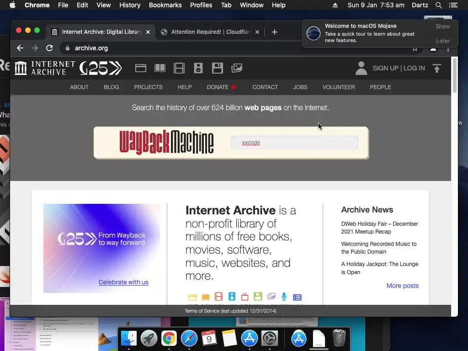
Task: Click the blue Audio speaker icon
Action: click(x=232, y=296)
